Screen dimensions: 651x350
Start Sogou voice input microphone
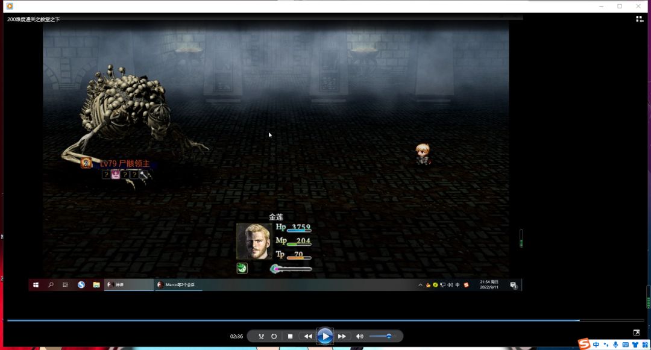[615, 345]
